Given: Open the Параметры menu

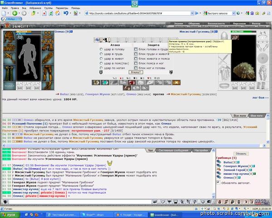Looking at the screenshot, I should [x=62, y=8].
